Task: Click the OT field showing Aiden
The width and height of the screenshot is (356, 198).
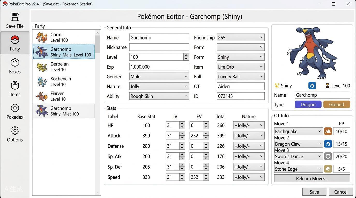Action: pyautogui.click(x=241, y=86)
